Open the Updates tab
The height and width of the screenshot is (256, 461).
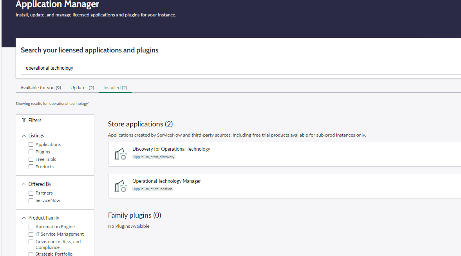point(82,87)
